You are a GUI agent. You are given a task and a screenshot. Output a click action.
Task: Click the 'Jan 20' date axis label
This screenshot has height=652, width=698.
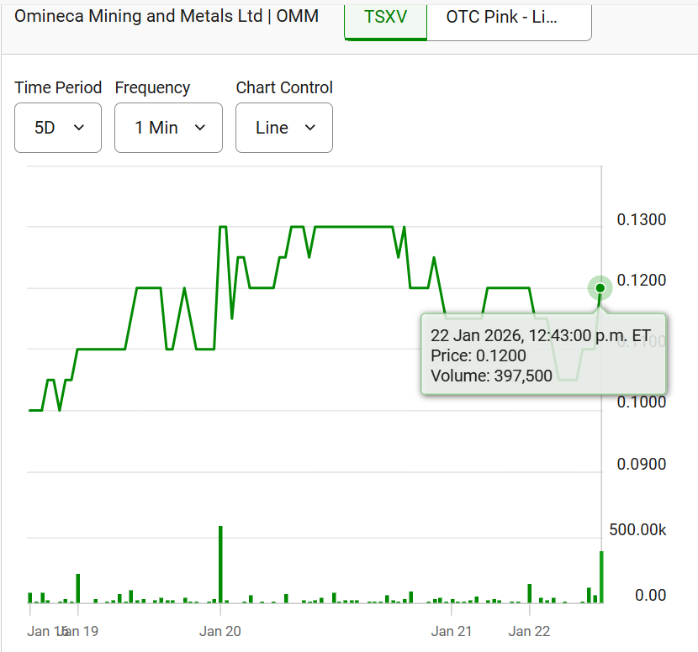(219, 631)
